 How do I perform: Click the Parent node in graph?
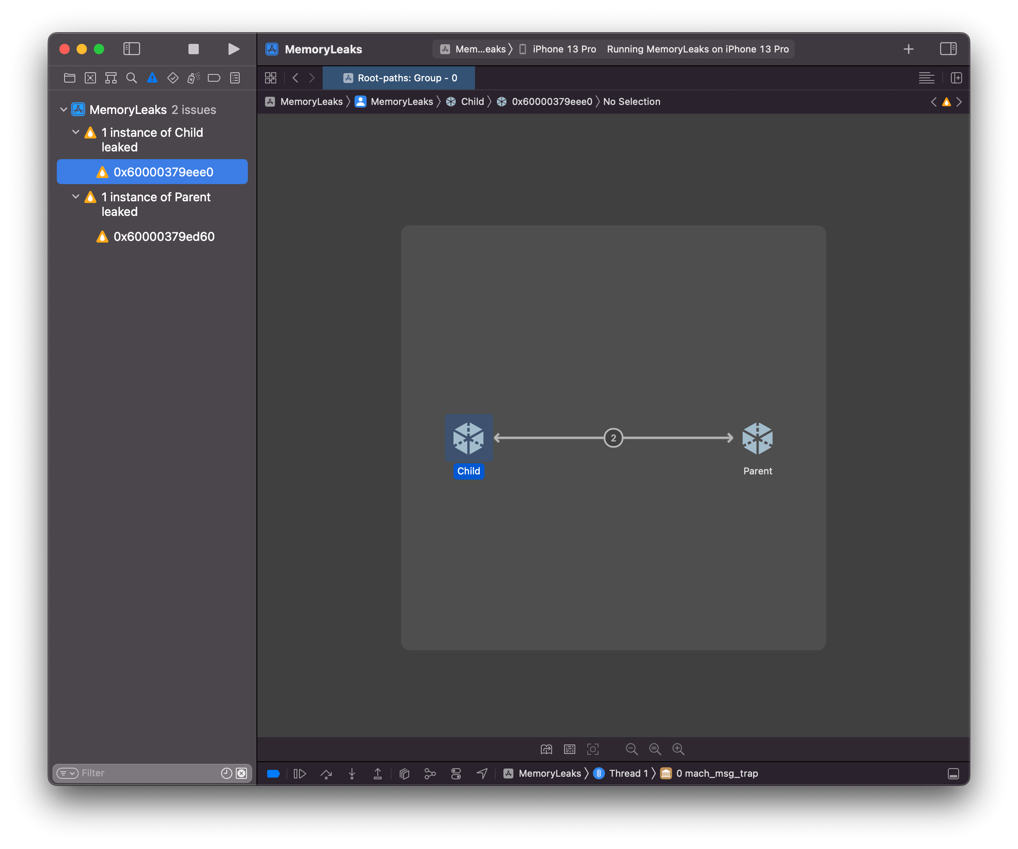(757, 439)
